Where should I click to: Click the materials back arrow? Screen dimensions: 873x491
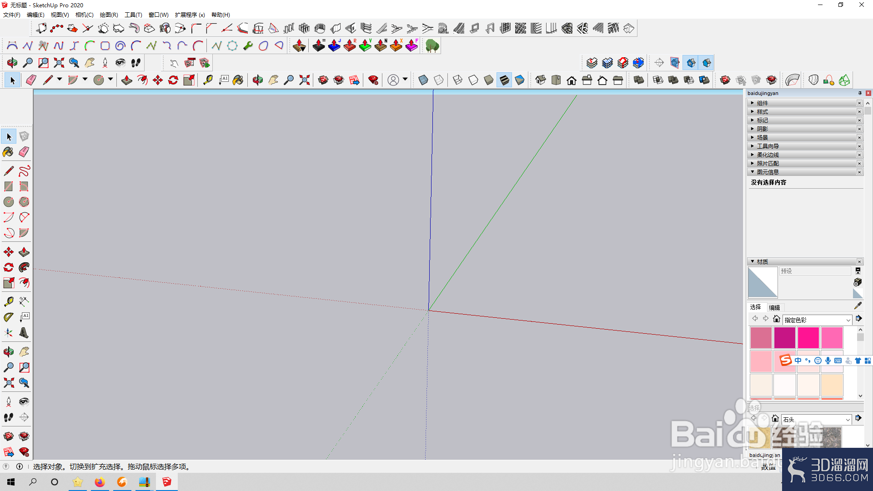click(x=755, y=319)
